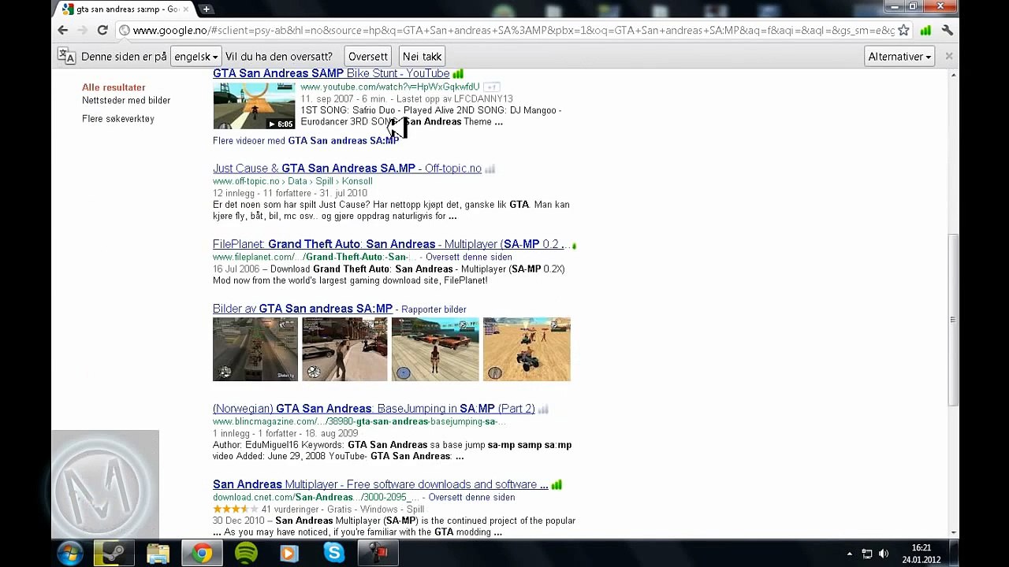Click Oversett denne siden for FilePlanet result
The image size is (1009, 567).
click(470, 257)
